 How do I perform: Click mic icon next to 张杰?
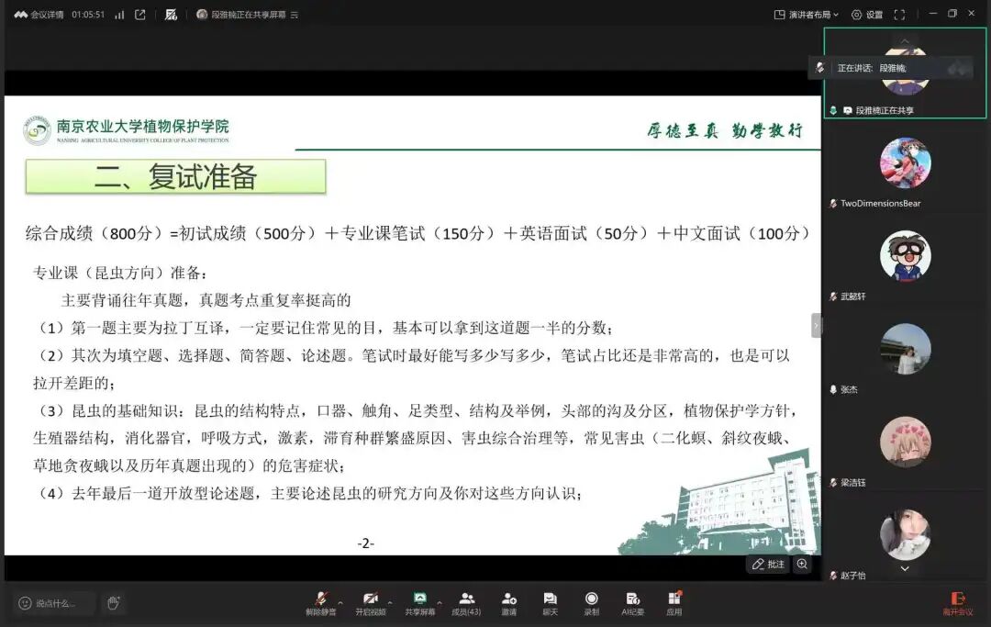point(833,389)
